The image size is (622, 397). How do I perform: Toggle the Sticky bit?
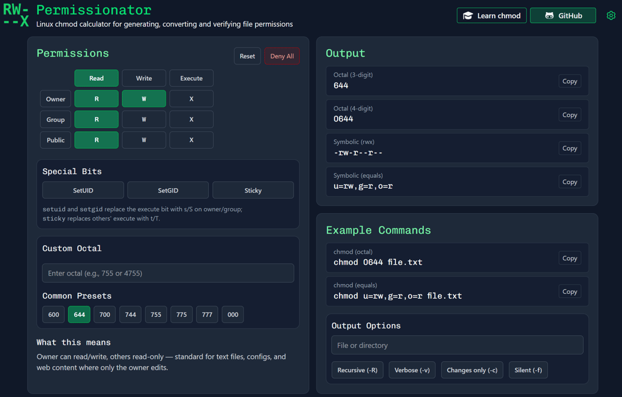(x=253, y=189)
